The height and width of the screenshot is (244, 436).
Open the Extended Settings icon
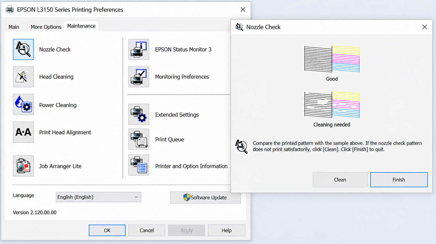click(139, 114)
